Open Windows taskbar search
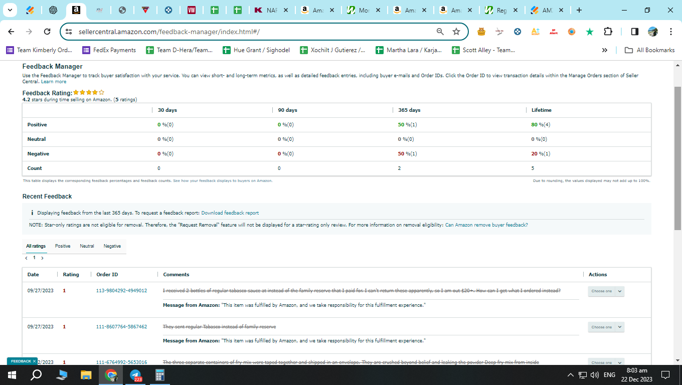 pyautogui.click(x=36, y=375)
